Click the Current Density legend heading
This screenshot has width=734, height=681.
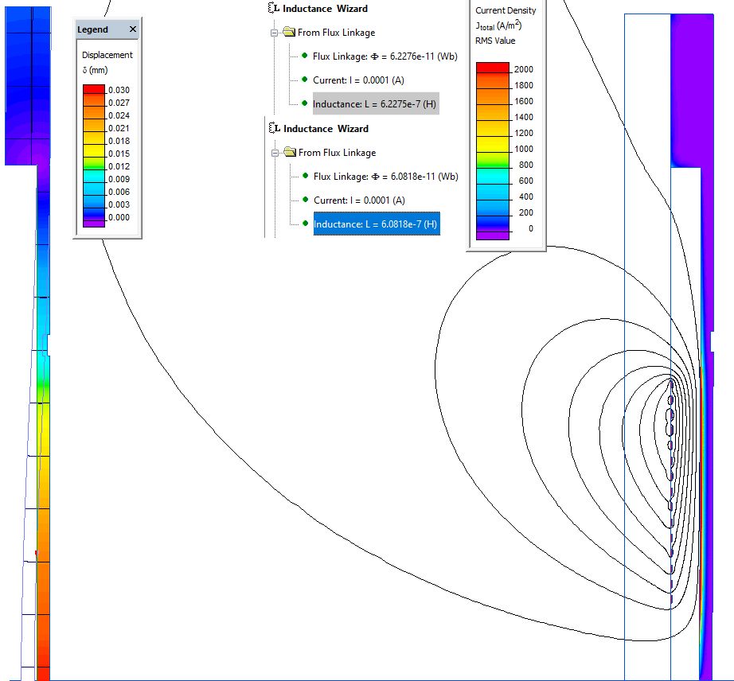click(x=506, y=10)
